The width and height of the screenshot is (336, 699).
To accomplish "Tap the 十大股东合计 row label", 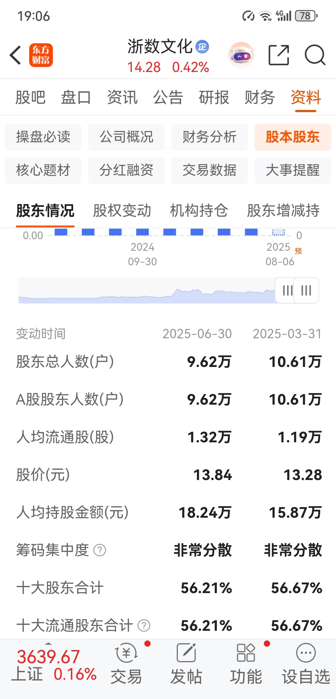I will 60,588.
